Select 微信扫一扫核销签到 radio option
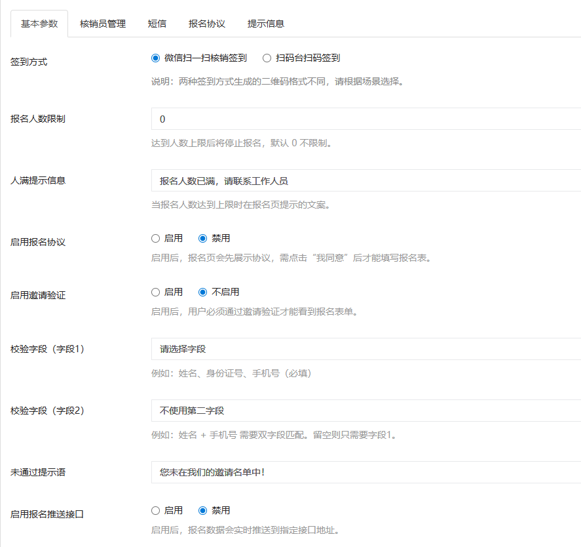The image size is (581, 547). pyautogui.click(x=156, y=58)
